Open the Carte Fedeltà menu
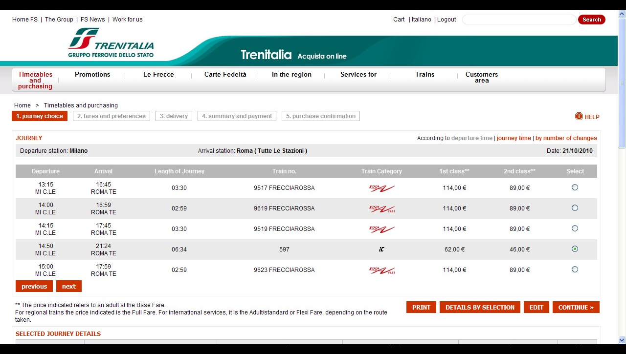Viewport: 626px width, 354px height. [225, 75]
